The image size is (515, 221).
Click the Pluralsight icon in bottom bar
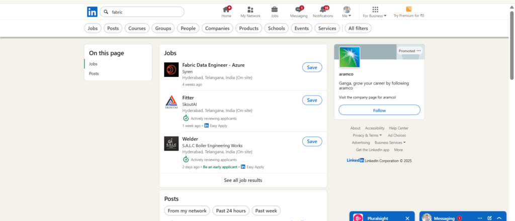click(x=358, y=217)
